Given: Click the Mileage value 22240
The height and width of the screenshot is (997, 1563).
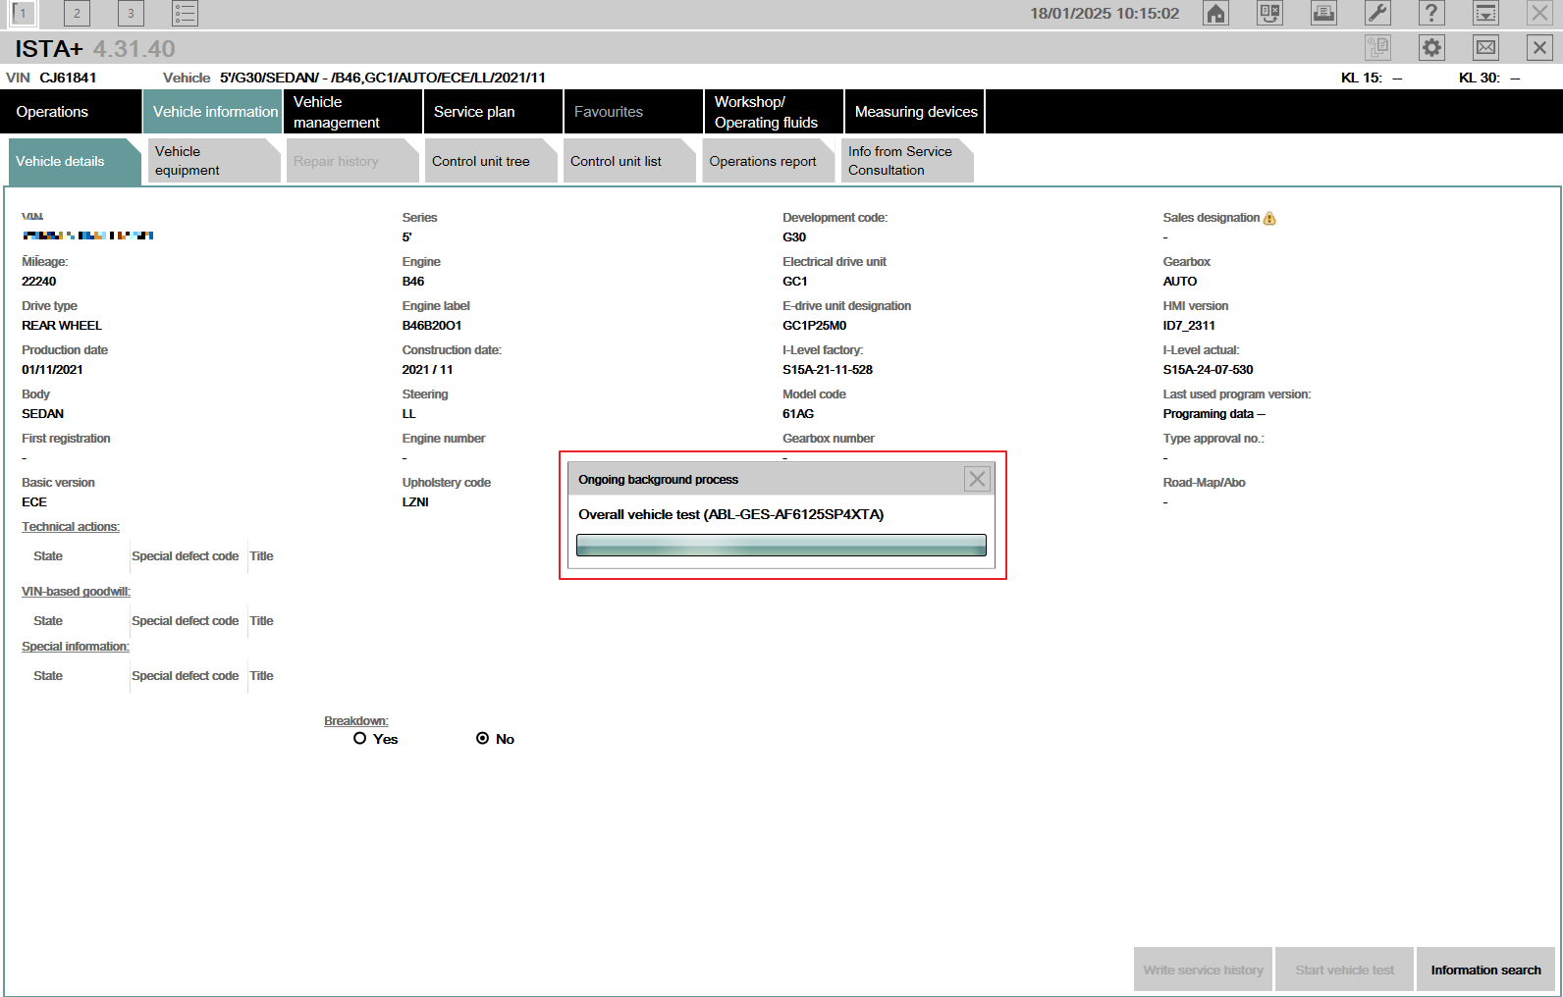Looking at the screenshot, I should pos(39,282).
